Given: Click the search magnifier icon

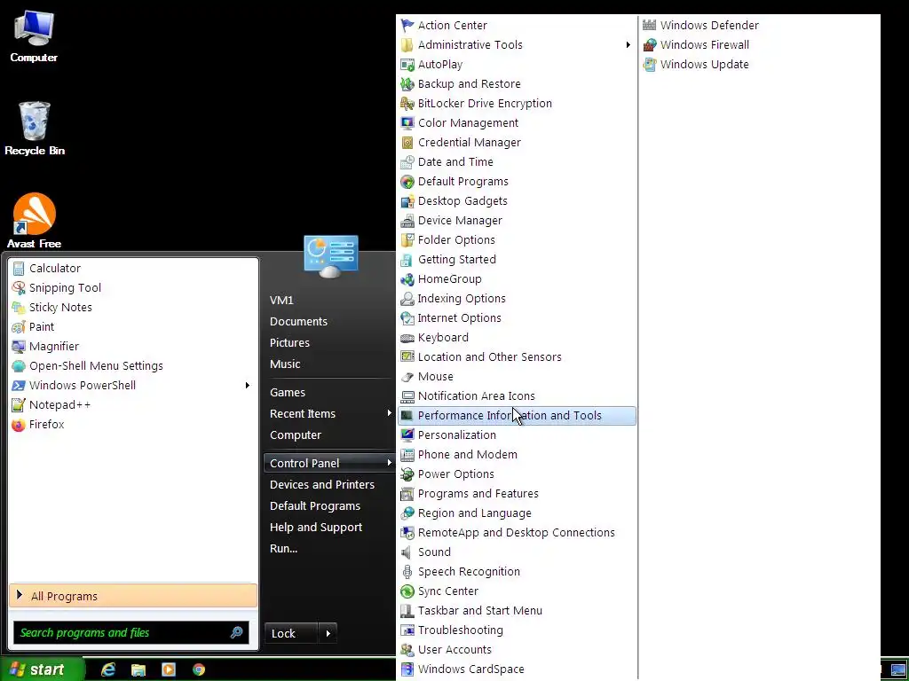Looking at the screenshot, I should (236, 632).
